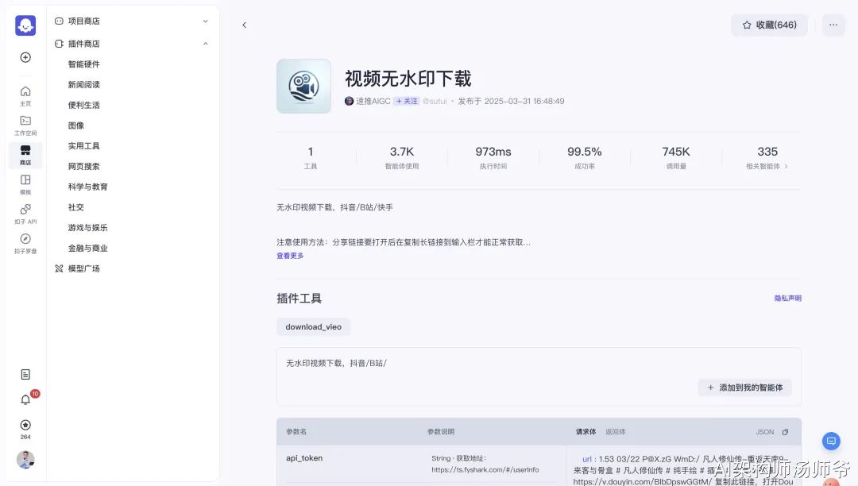Switch to 返回体 tab

(615, 432)
